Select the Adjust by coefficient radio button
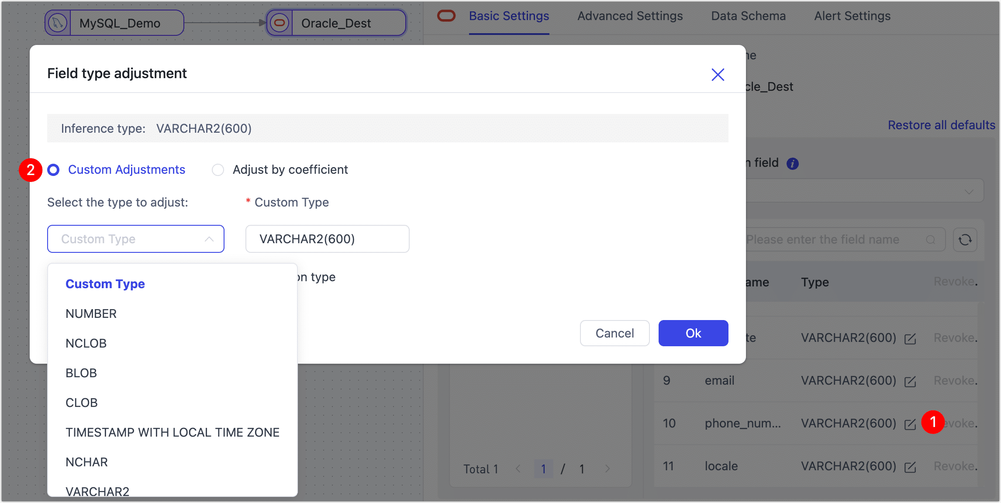The height and width of the screenshot is (503, 1001). point(218,170)
